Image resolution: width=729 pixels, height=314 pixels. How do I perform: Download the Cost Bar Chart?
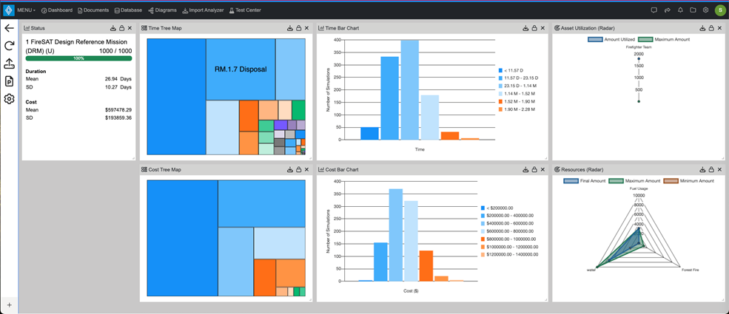click(x=525, y=170)
